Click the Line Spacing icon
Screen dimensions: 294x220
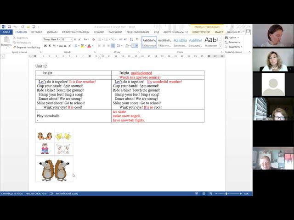click(x=119, y=46)
